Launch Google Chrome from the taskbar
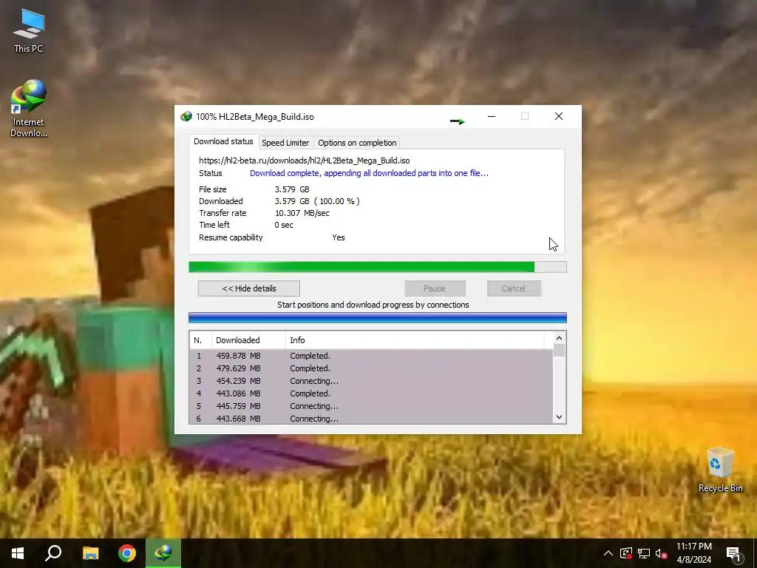The height and width of the screenshot is (568, 757). 127,553
